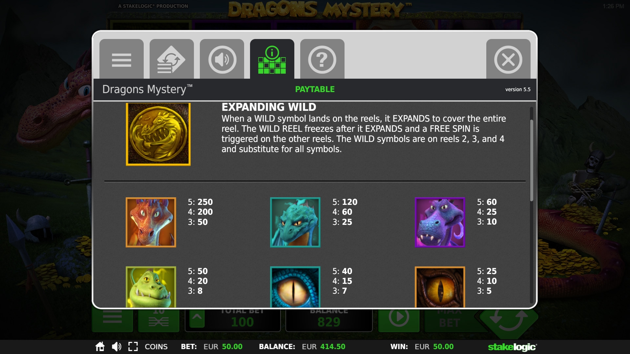Open the help question mark tab
The image size is (630, 354).
click(322, 59)
